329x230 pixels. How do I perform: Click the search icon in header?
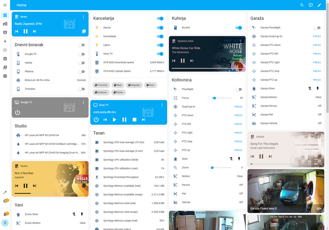click(302, 5)
